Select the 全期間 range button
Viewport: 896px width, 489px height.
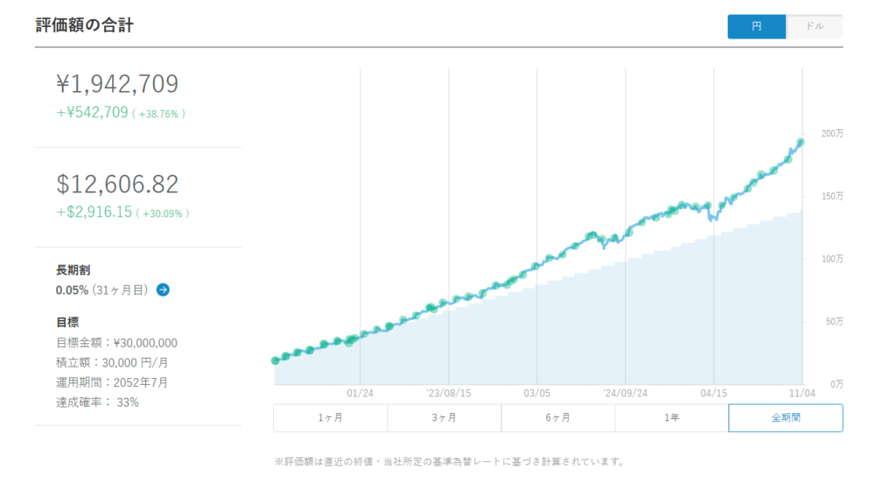click(x=785, y=418)
